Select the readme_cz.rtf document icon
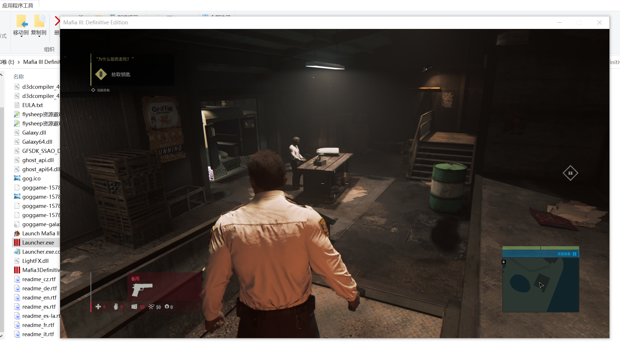The image size is (620, 343). tap(17, 279)
